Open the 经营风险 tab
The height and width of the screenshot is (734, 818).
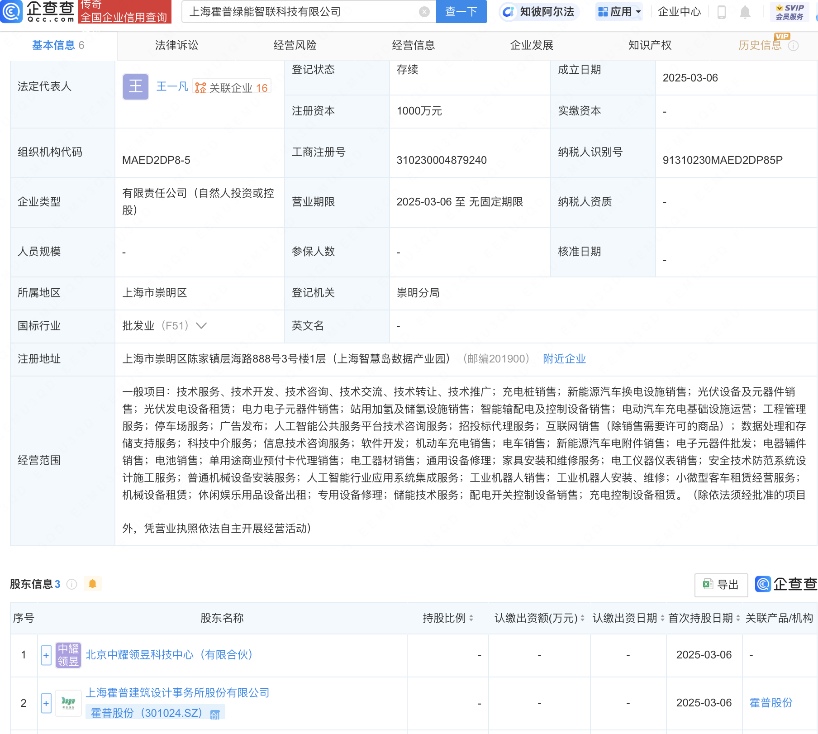[x=295, y=45]
